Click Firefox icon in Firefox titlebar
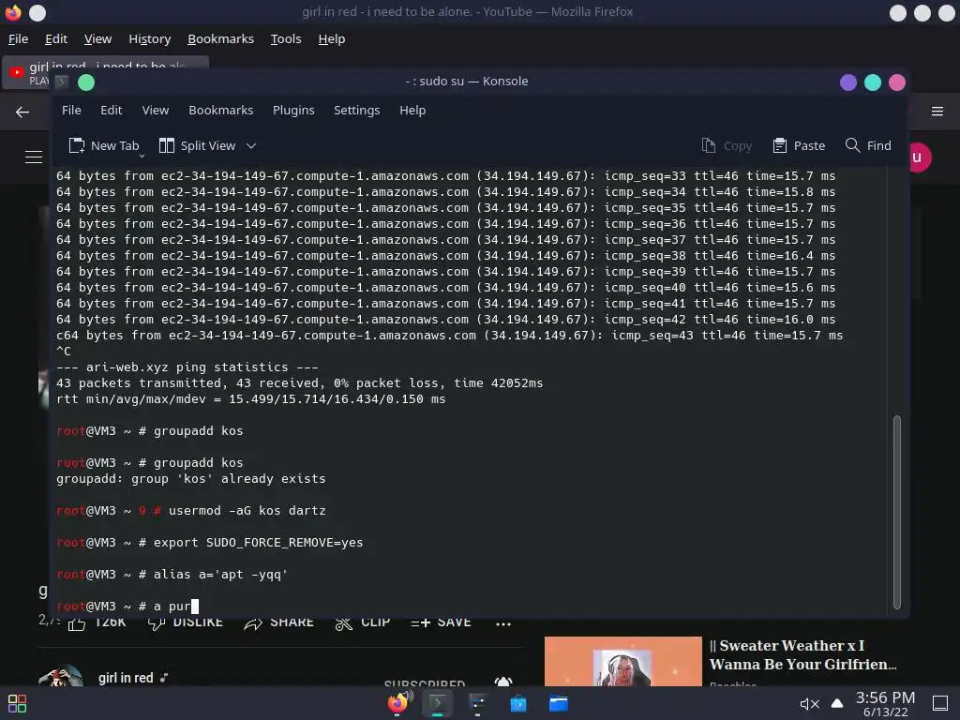Viewport: 960px width, 720px height. coord(13,12)
